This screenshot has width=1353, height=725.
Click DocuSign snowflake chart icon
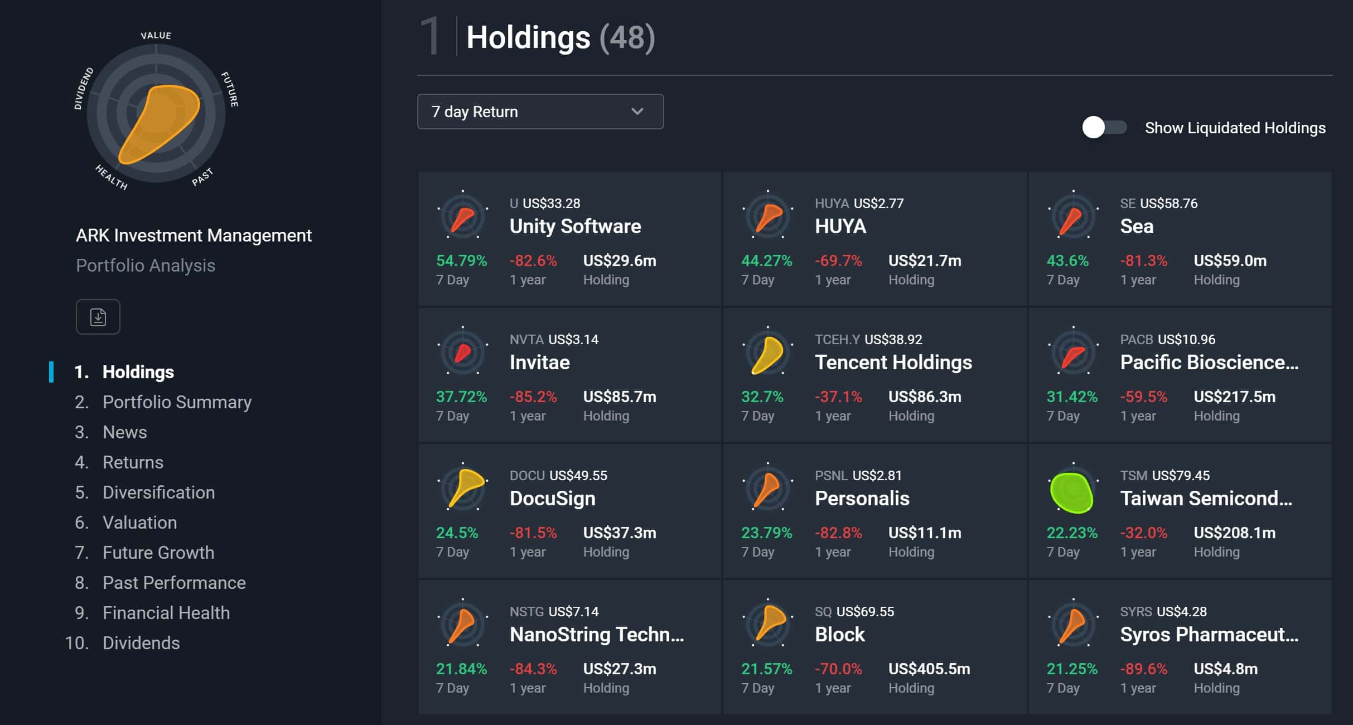pyautogui.click(x=463, y=488)
